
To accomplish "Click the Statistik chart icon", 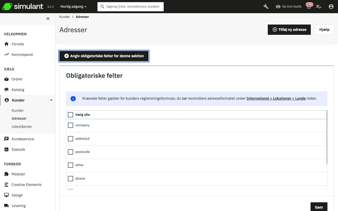I will point(7,150).
